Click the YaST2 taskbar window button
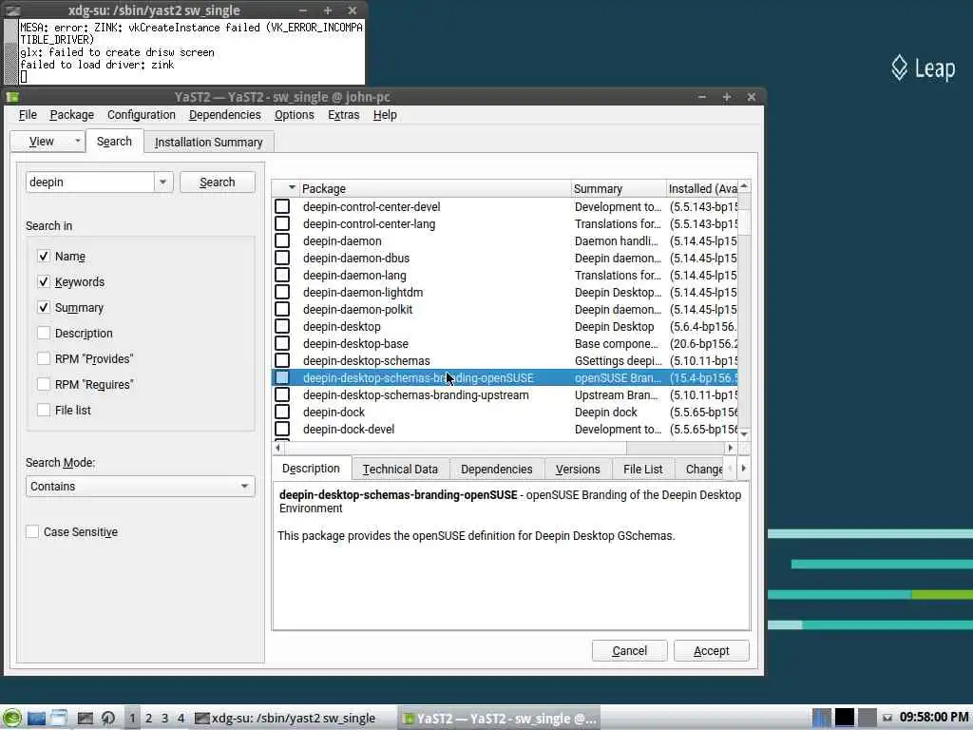The width and height of the screenshot is (973, 730). click(499, 719)
